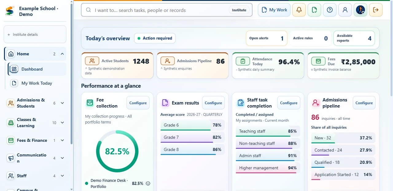Viewport: 393px width, 191px height.
Task: Expand Admissions & Students chevron
Action: pyautogui.click(x=62, y=103)
